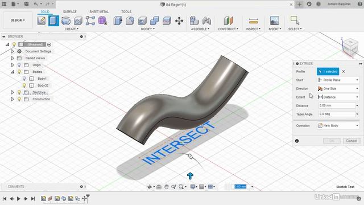This screenshot has width=364, height=205.
Task: Open the Operation dropdown (New Body)
Action: coord(338,125)
